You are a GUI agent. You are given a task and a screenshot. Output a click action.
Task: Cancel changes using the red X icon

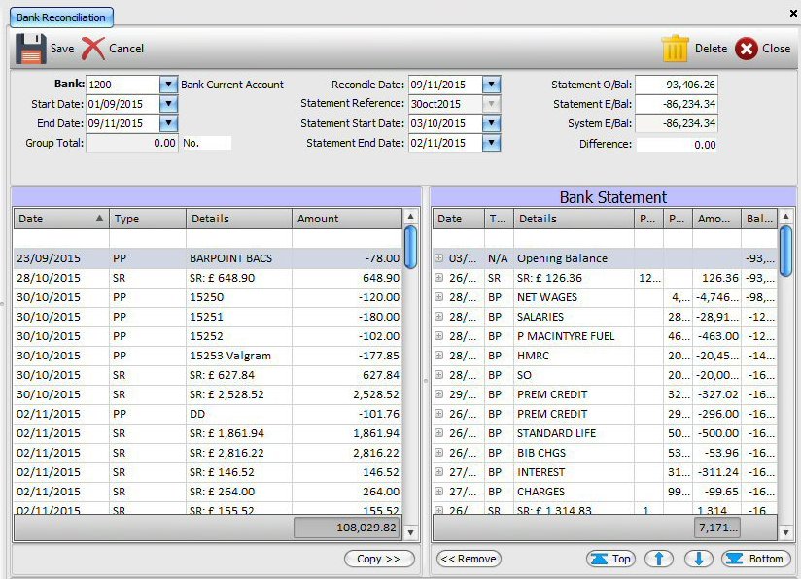94,46
